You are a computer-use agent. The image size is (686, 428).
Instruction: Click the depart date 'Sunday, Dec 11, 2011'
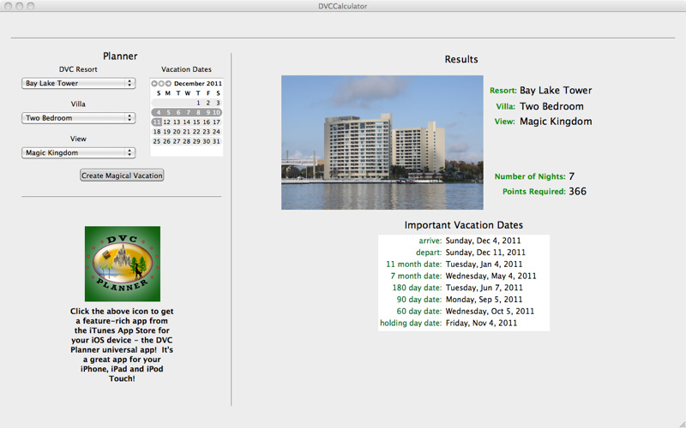pyautogui.click(x=485, y=253)
